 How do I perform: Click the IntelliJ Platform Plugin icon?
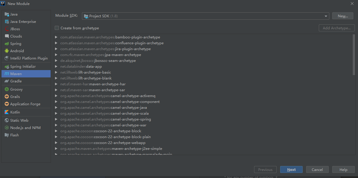7,58
